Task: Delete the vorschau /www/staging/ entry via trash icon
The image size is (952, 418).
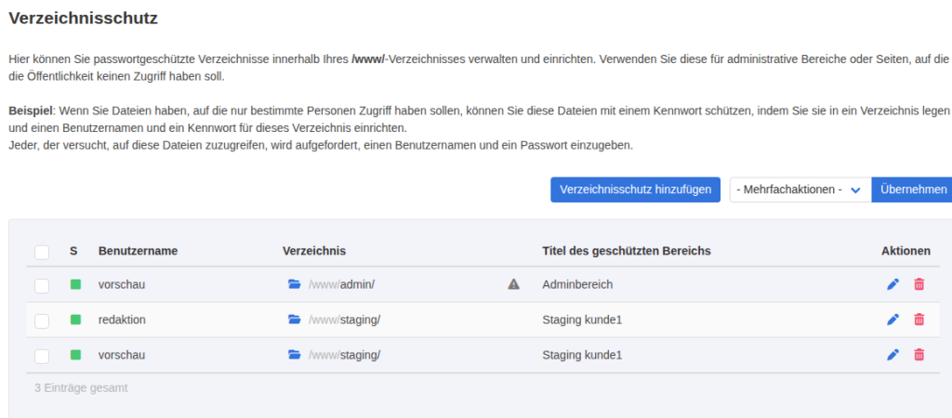Action: (919, 354)
